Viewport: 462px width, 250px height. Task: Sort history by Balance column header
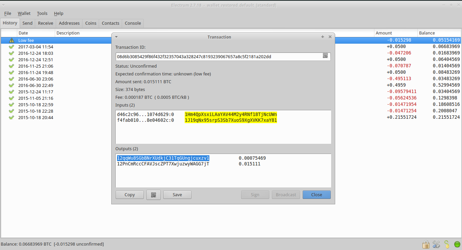coord(439,33)
